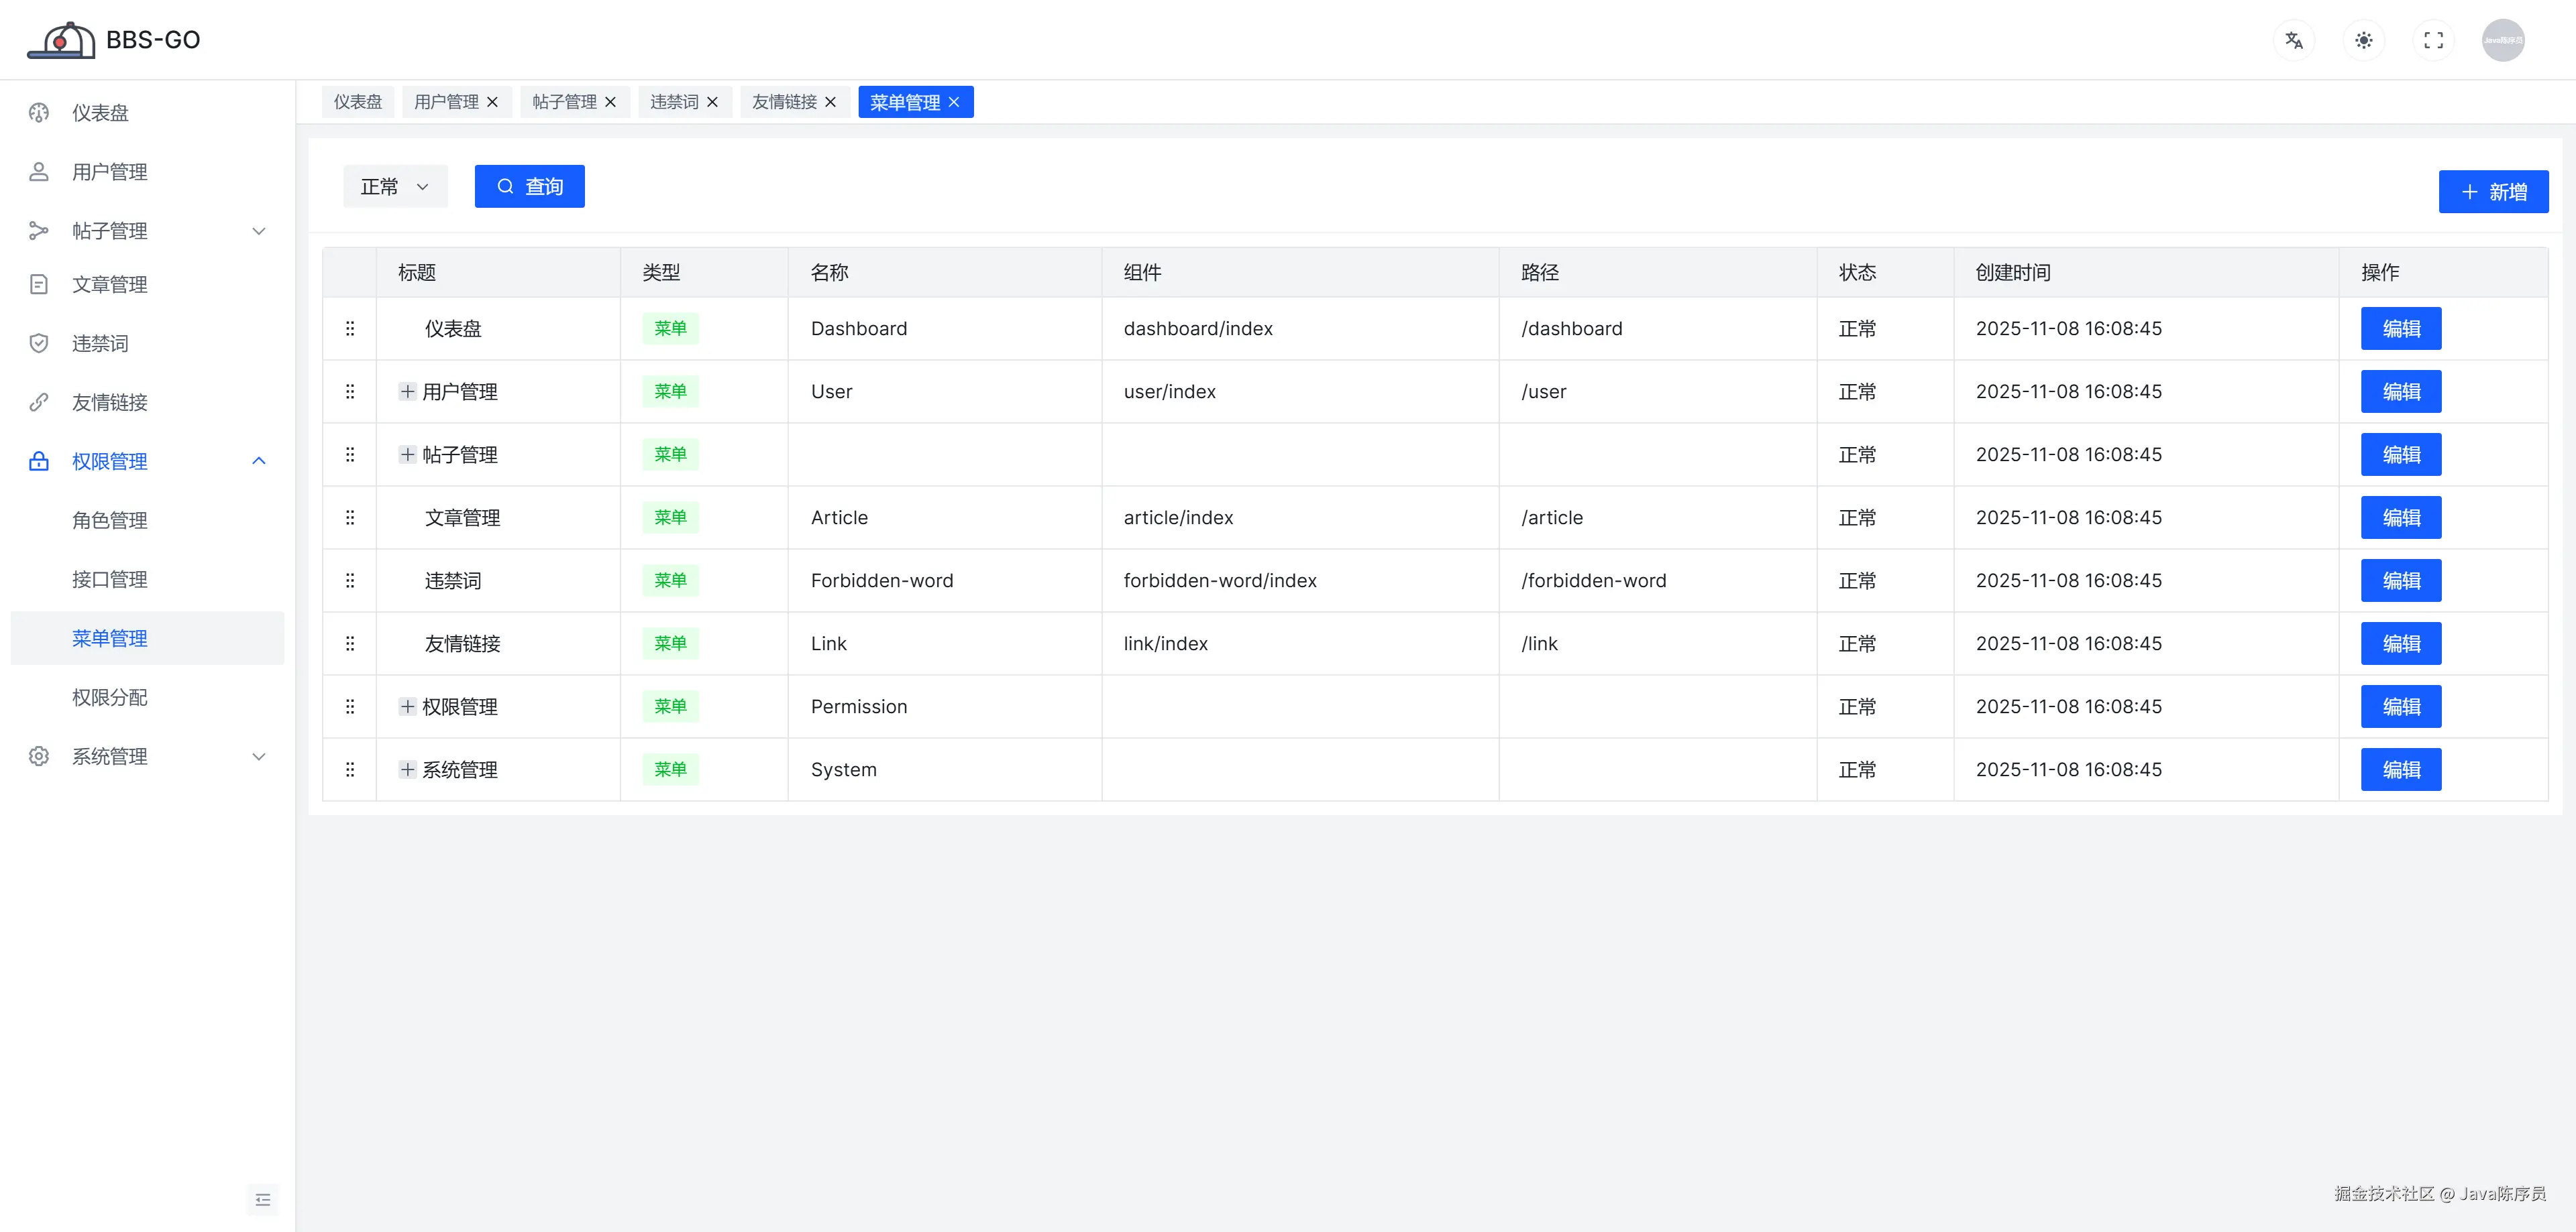Enter fullscreen mode via header icon
Viewport: 2576px width, 1232px height.
[2433, 41]
